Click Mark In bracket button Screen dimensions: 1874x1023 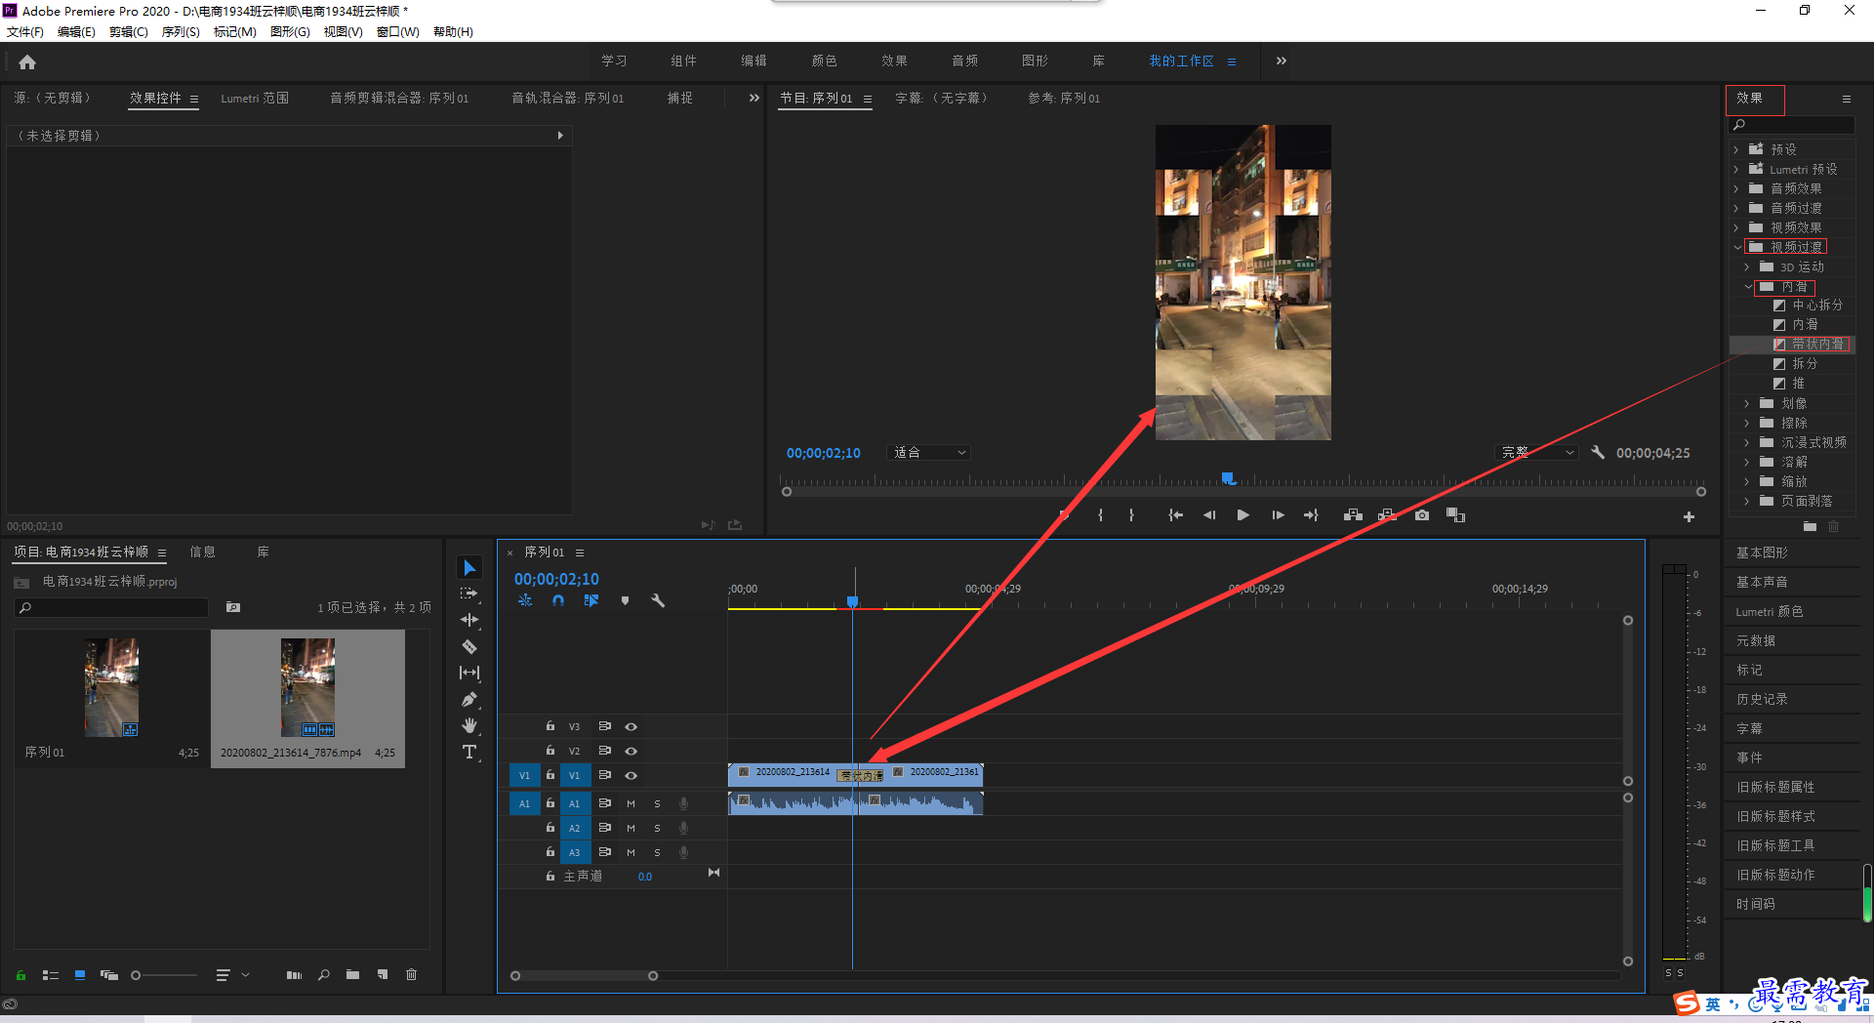[1100, 515]
